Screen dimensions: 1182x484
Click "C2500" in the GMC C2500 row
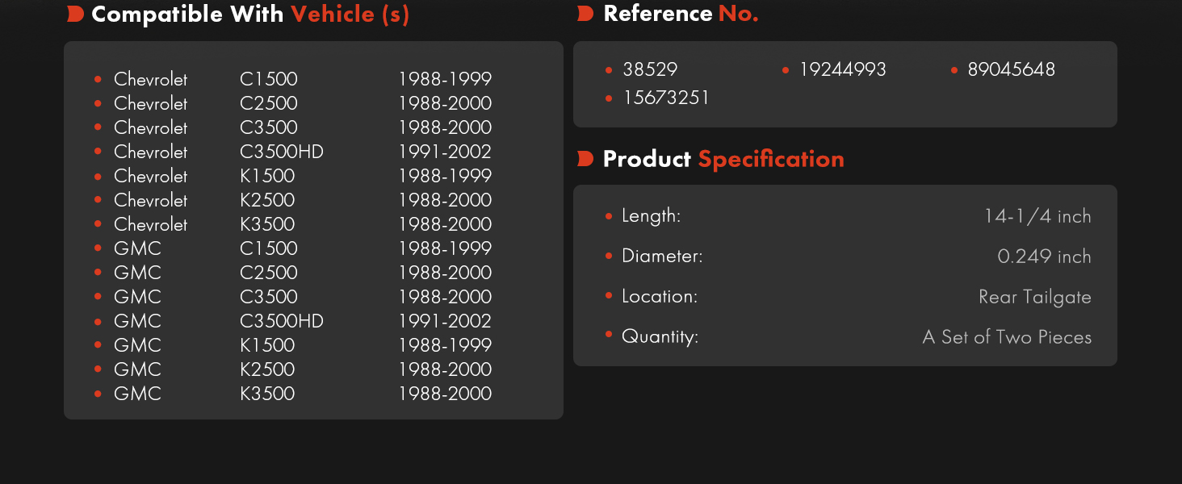(269, 273)
